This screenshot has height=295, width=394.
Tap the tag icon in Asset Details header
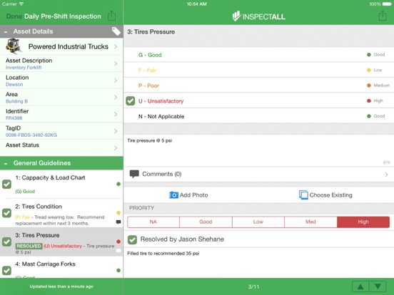[x=116, y=31]
